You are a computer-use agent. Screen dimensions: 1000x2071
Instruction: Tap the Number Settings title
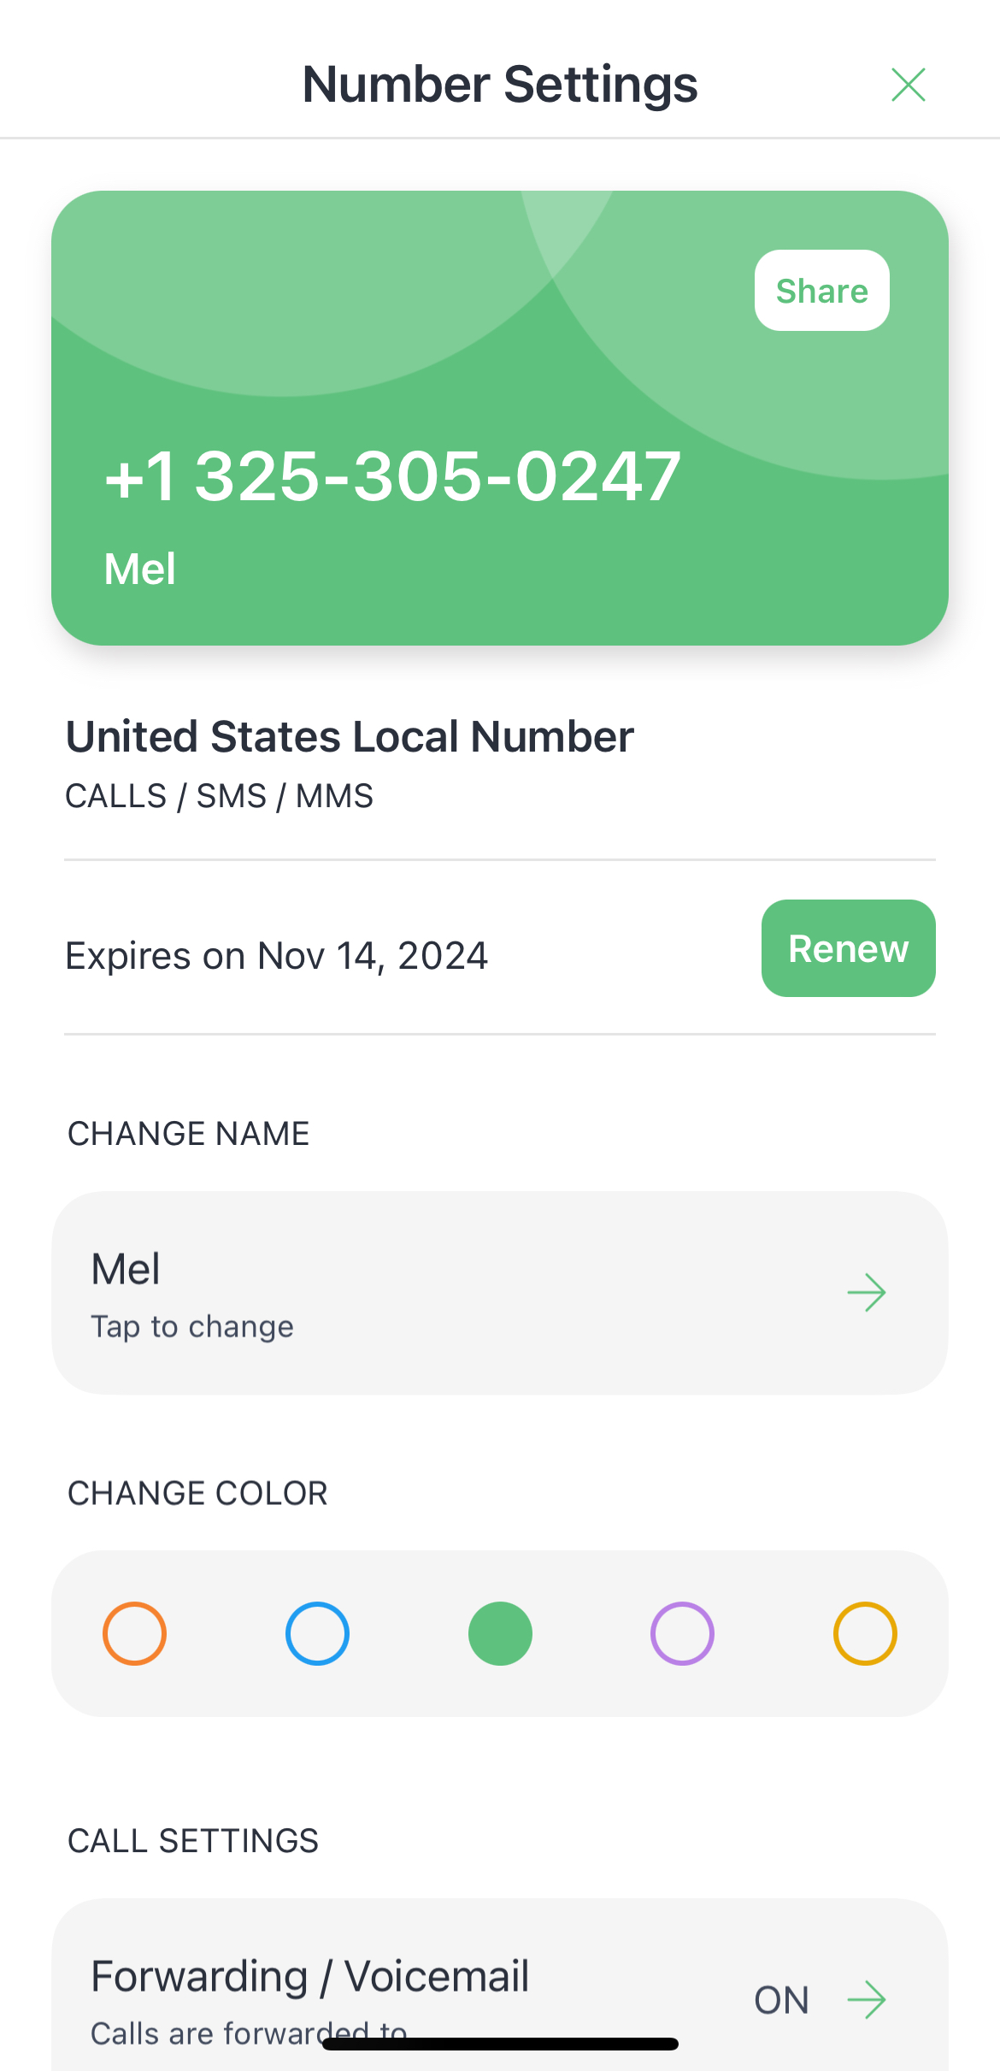(500, 85)
